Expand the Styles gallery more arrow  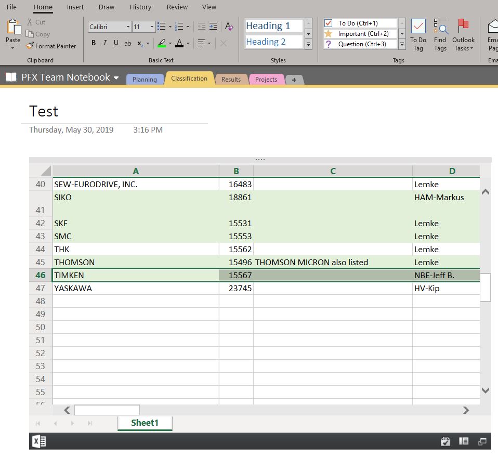[x=308, y=45]
